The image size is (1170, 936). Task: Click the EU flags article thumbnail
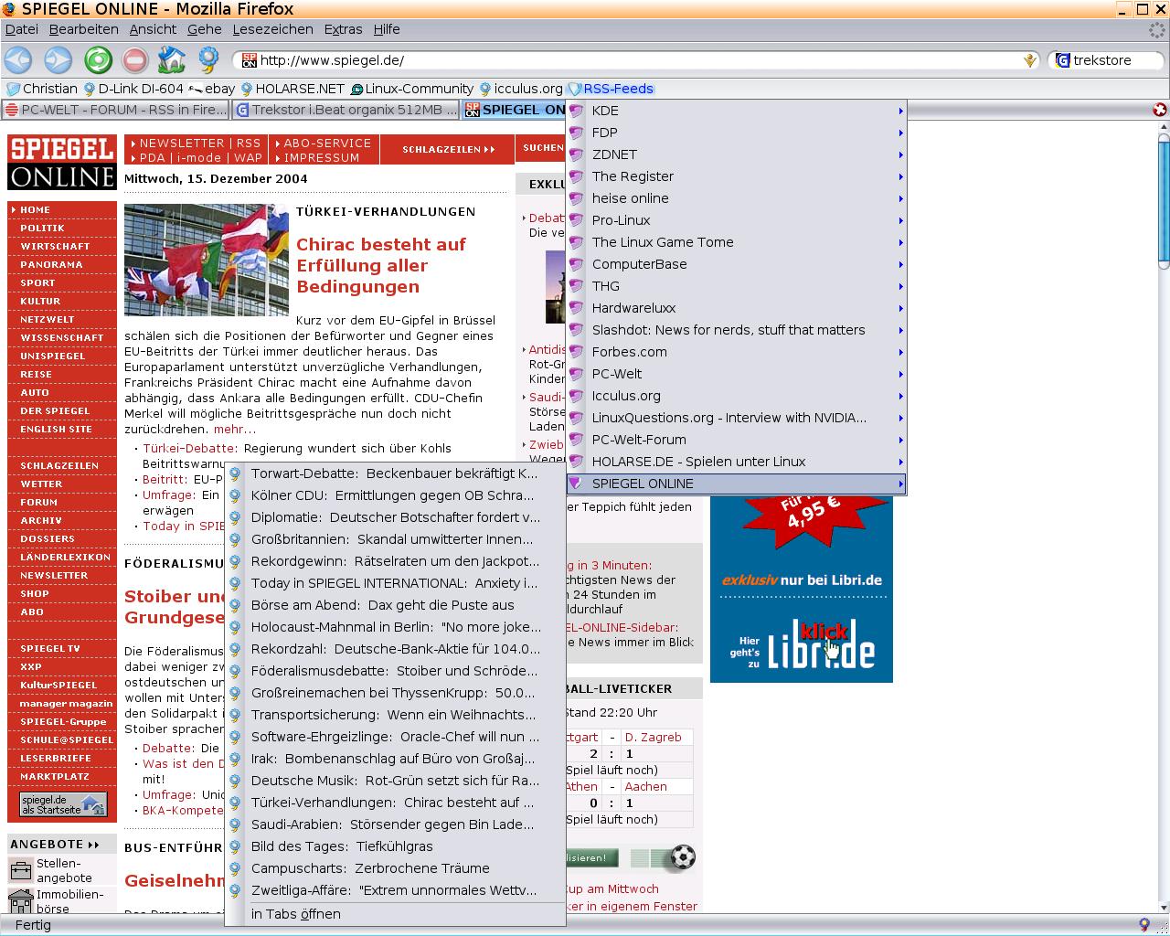pos(207,261)
